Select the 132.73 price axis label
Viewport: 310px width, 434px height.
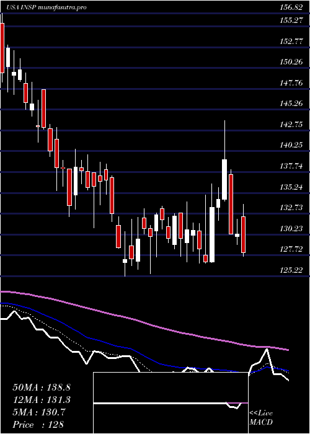point(291,208)
